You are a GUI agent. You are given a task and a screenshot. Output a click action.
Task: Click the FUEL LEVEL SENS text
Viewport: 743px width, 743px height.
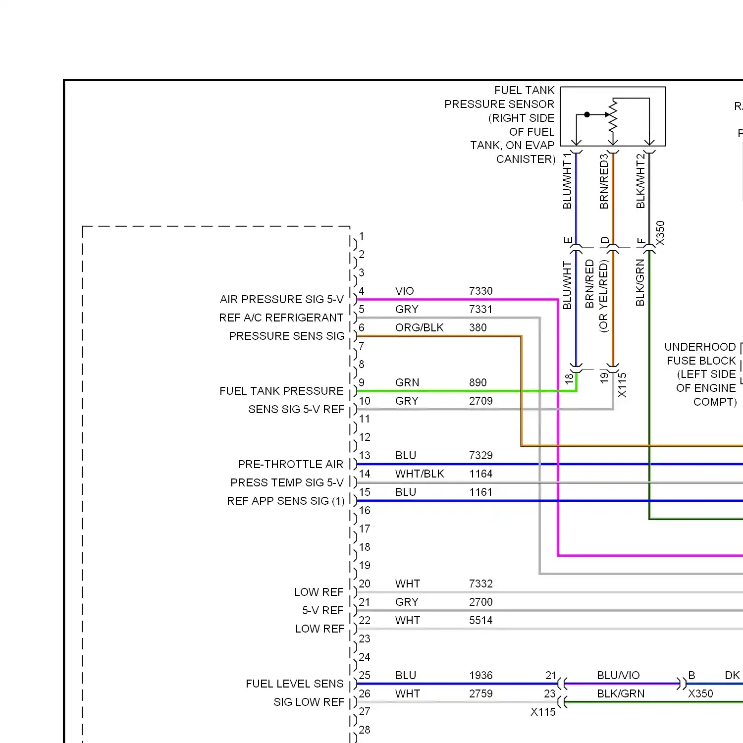(x=294, y=684)
